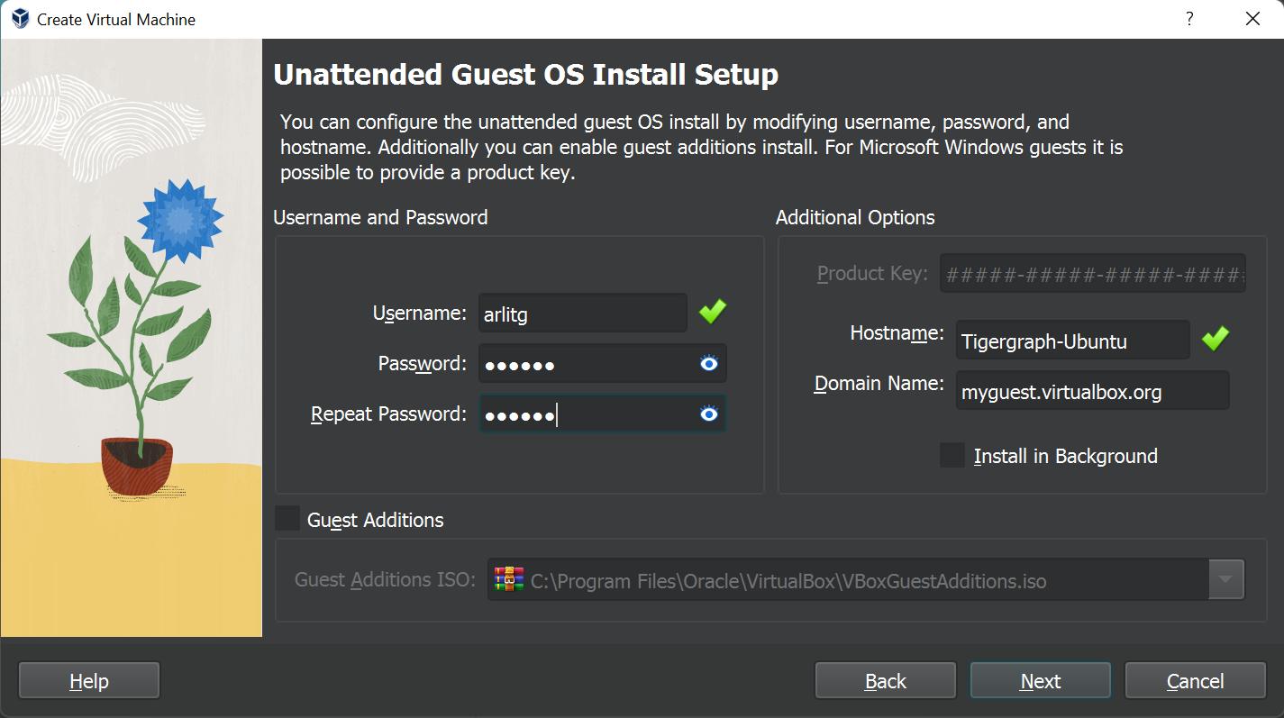Viewport: 1284px width, 718px height.
Task: Open the Help button
Action: pyautogui.click(x=89, y=680)
